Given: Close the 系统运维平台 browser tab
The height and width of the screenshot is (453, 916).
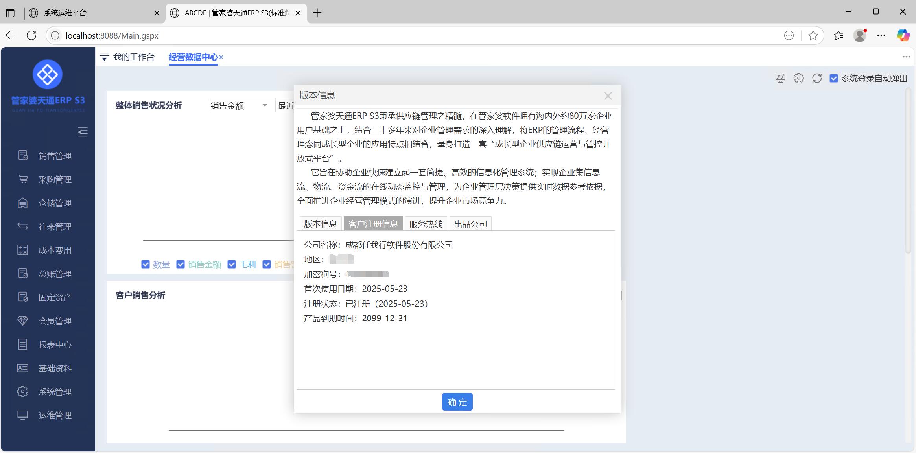Looking at the screenshot, I should click(157, 13).
